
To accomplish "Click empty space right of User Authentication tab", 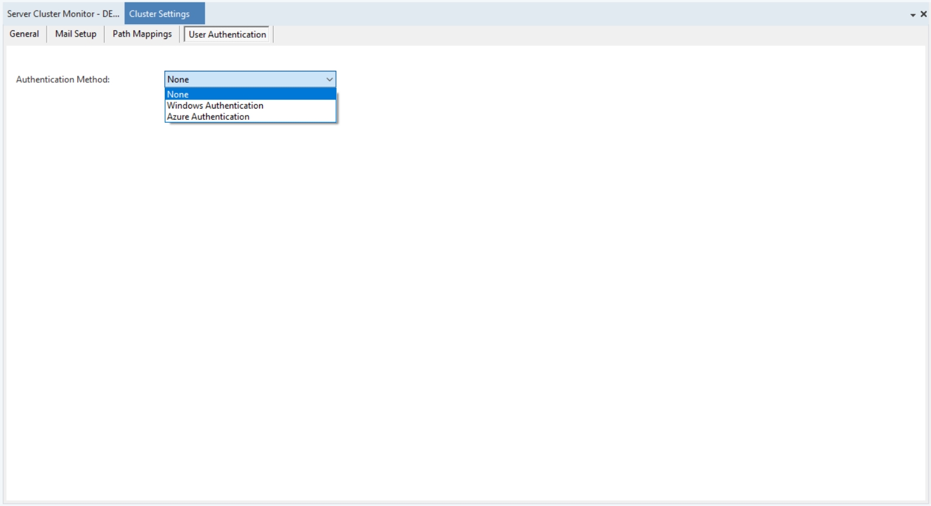I will coord(531,34).
